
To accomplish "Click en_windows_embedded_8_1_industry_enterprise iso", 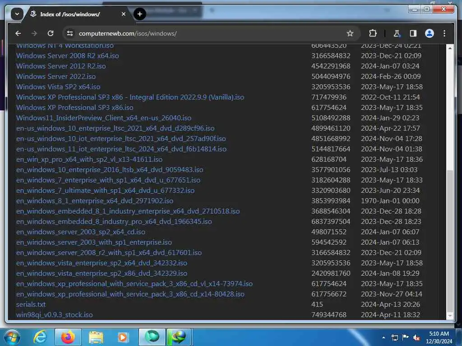I will click(x=128, y=211).
